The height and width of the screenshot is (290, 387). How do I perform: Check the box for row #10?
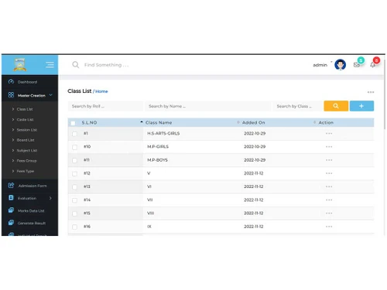tap(74, 147)
